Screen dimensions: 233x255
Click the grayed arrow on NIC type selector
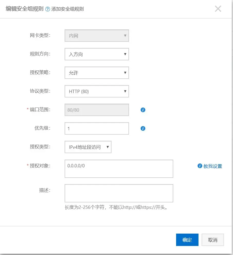click(125, 36)
